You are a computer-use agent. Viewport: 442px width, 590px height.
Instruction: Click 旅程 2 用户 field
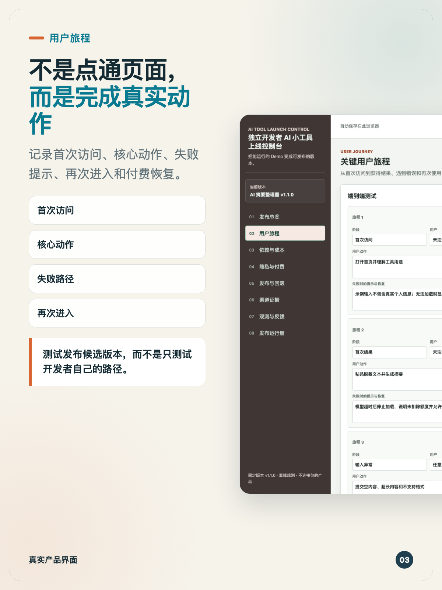click(x=436, y=352)
